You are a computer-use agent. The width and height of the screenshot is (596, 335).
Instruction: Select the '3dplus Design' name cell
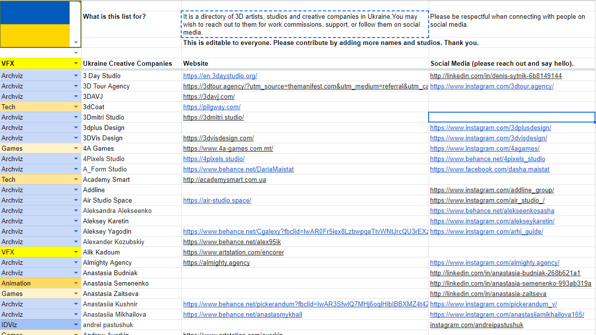pos(131,128)
